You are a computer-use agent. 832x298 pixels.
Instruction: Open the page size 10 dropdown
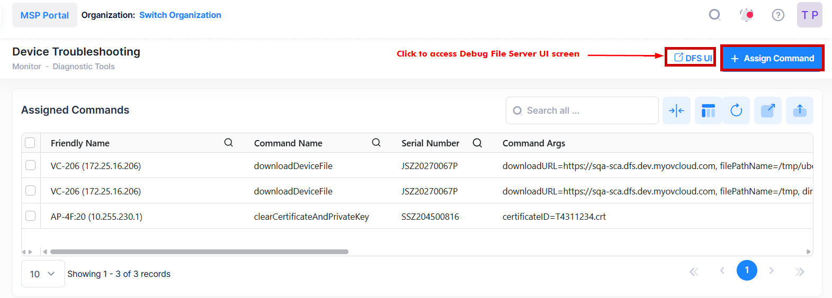[43, 274]
